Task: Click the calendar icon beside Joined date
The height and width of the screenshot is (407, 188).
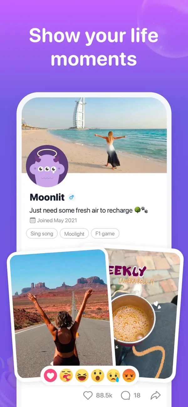Action: click(33, 220)
